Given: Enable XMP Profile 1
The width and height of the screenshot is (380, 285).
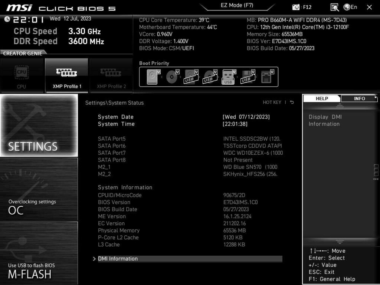Looking at the screenshot, I should 67,75.
